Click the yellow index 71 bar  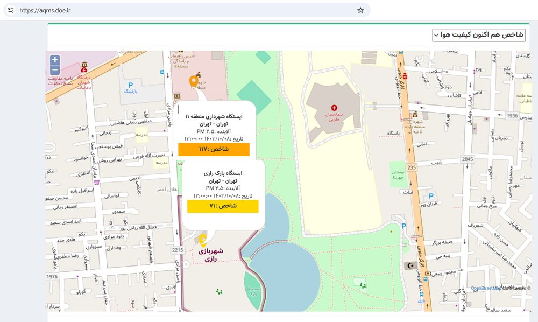223,206
